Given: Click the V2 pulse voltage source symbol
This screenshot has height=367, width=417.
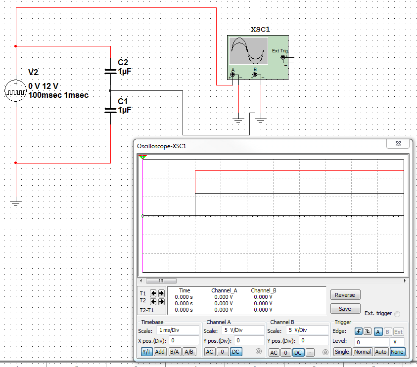Looking at the screenshot, I should pyautogui.click(x=15, y=90).
